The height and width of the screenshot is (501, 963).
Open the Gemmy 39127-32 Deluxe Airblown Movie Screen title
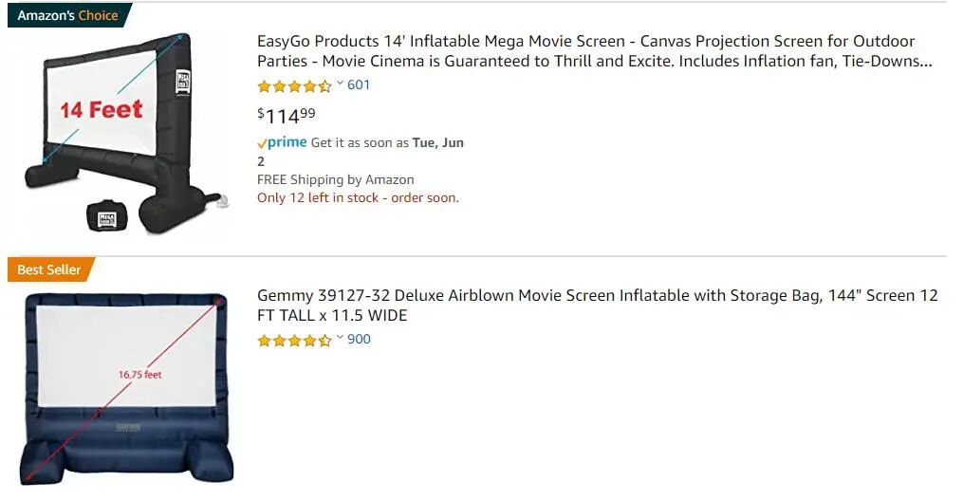pos(597,306)
